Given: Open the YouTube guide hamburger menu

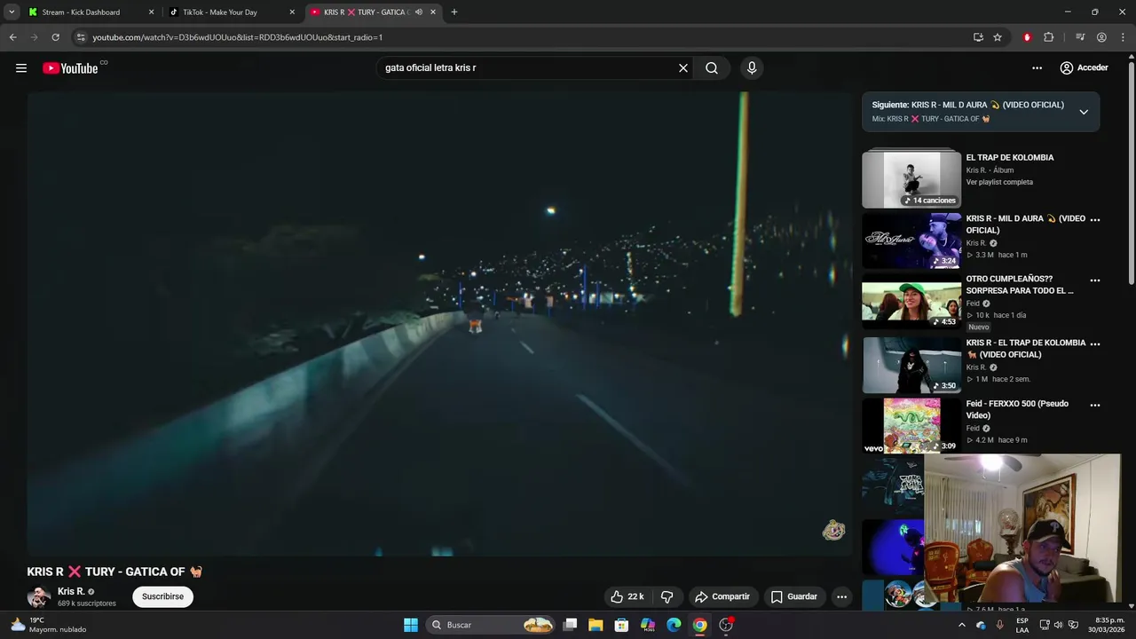Looking at the screenshot, I should pos(21,68).
